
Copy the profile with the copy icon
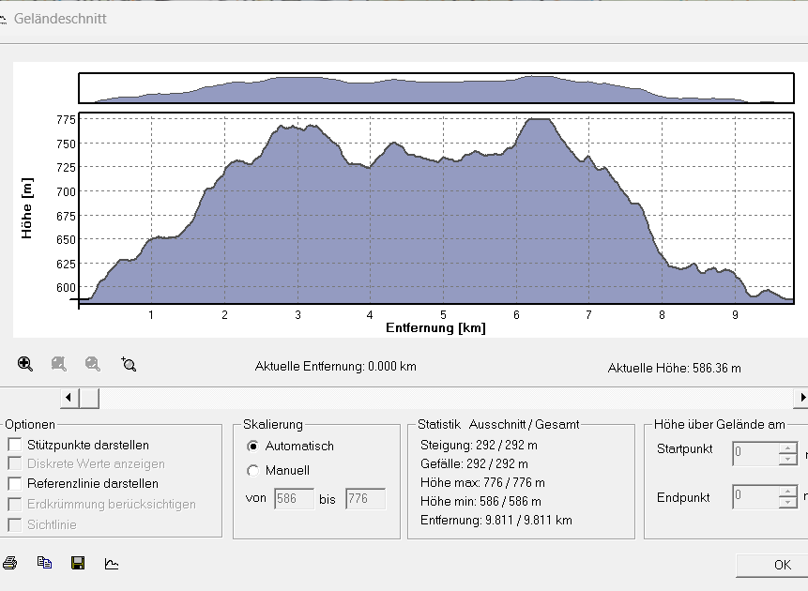coord(44,563)
